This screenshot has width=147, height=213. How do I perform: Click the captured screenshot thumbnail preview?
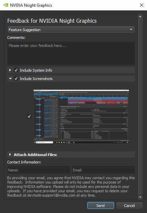pyautogui.click(x=81, y=117)
